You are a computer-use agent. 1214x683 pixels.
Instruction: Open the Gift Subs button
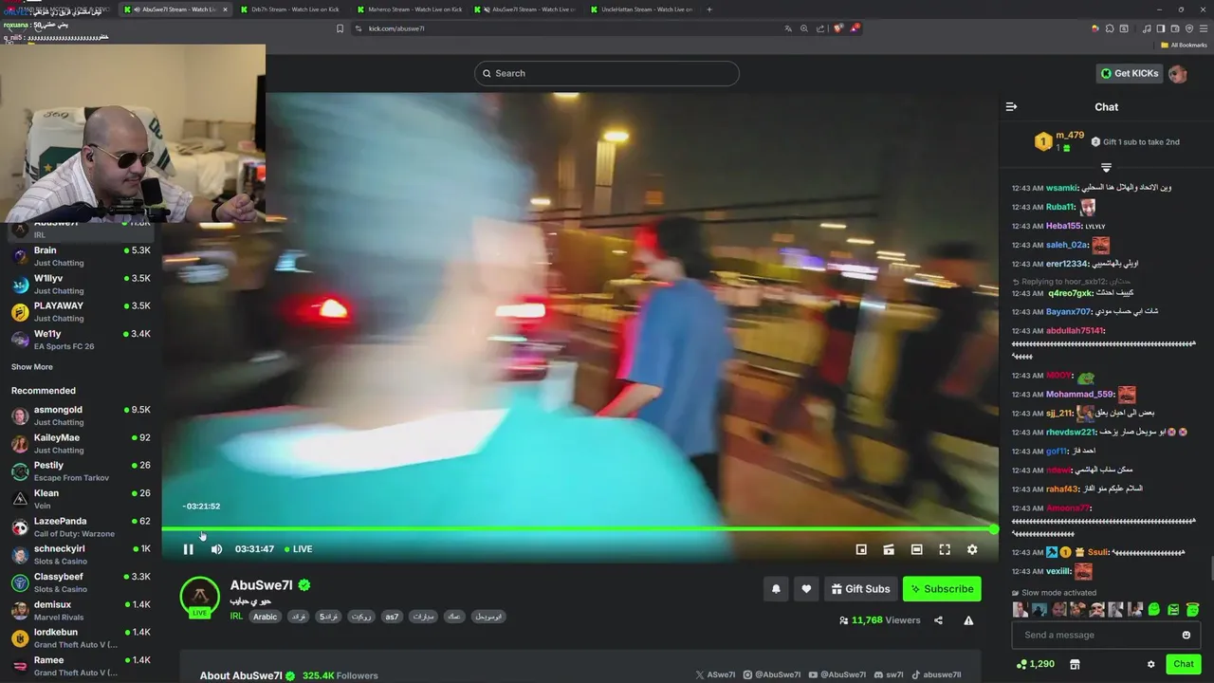pyautogui.click(x=861, y=589)
